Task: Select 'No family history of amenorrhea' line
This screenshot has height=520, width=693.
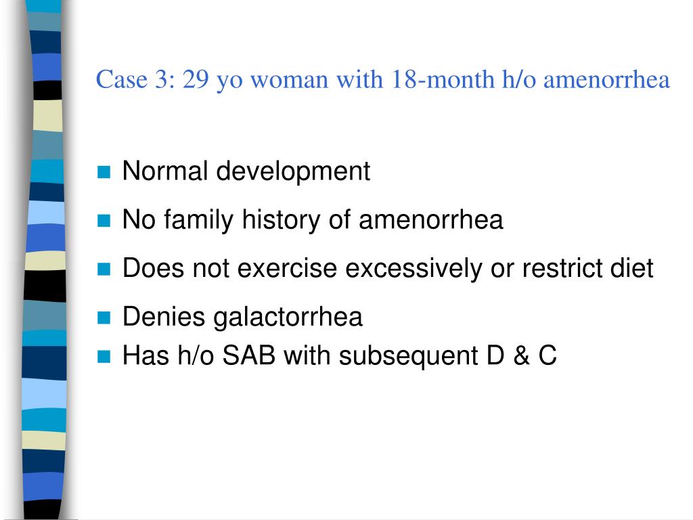Action: pos(313,220)
